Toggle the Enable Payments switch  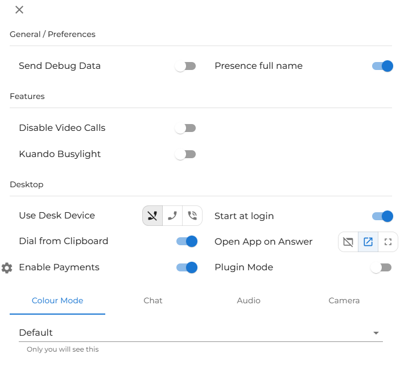[x=187, y=267]
